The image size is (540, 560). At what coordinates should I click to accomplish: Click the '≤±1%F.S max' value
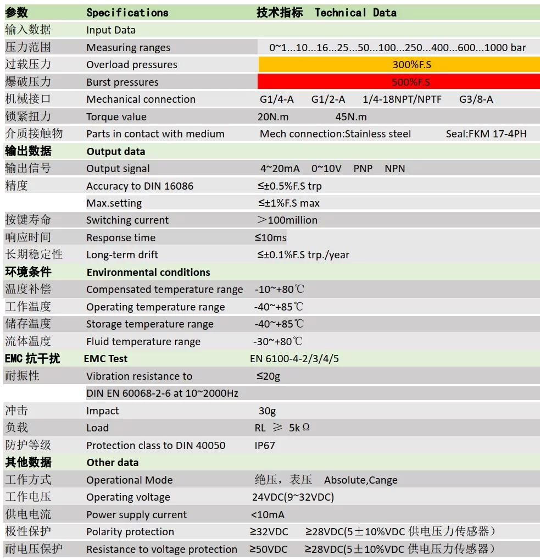click(289, 203)
